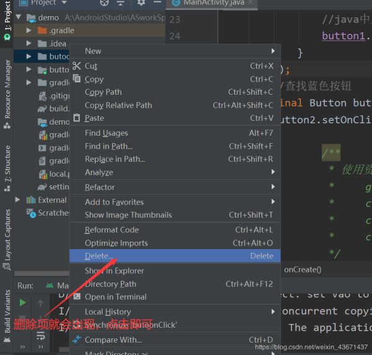Click the Paste clipboard icon
Screen dimensions: 372x355
[76, 118]
